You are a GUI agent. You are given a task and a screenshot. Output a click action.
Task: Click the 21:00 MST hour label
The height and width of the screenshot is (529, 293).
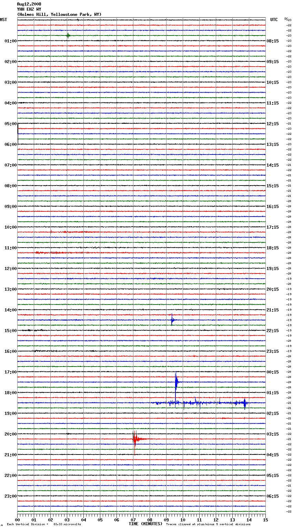point(11,455)
